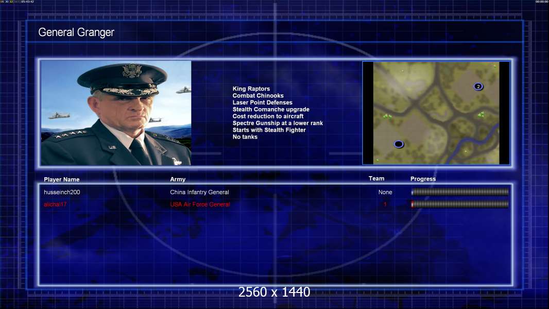The height and width of the screenshot is (309, 549).
Task: Click the Progress column header
Action: pyautogui.click(x=423, y=179)
